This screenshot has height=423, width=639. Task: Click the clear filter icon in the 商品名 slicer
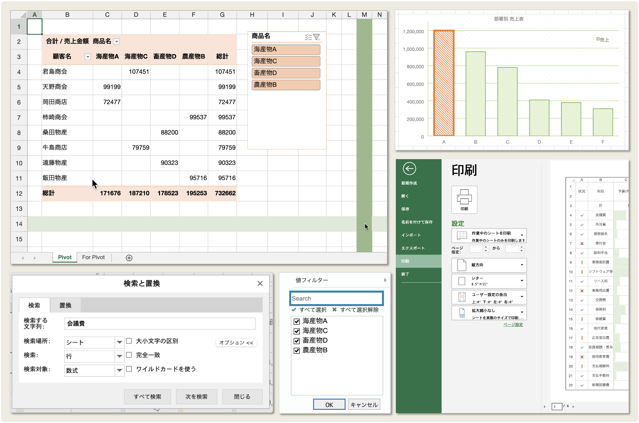tap(317, 37)
